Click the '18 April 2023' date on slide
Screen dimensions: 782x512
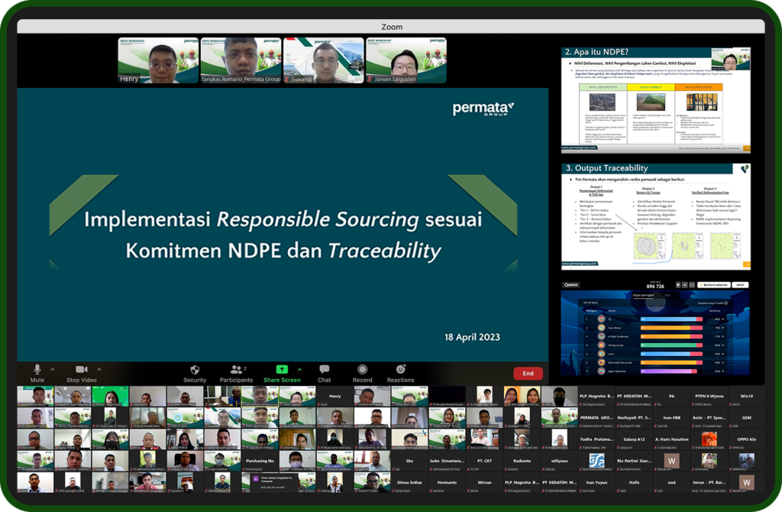click(472, 337)
